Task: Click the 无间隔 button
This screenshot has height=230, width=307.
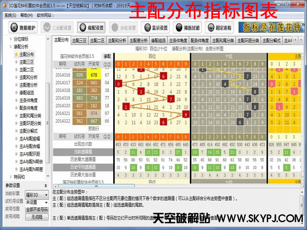Action: (36, 217)
